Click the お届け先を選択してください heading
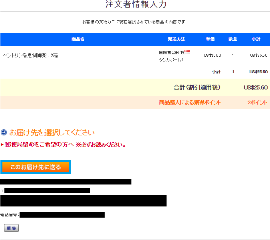Image resolution: width=270 pixels, height=240 pixels. (x=52, y=133)
